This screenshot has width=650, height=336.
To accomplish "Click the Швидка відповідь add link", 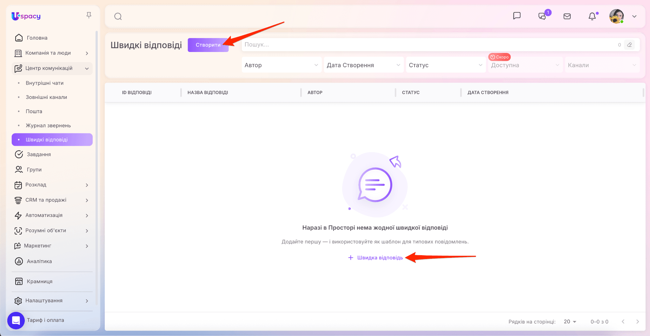I will [x=375, y=258].
